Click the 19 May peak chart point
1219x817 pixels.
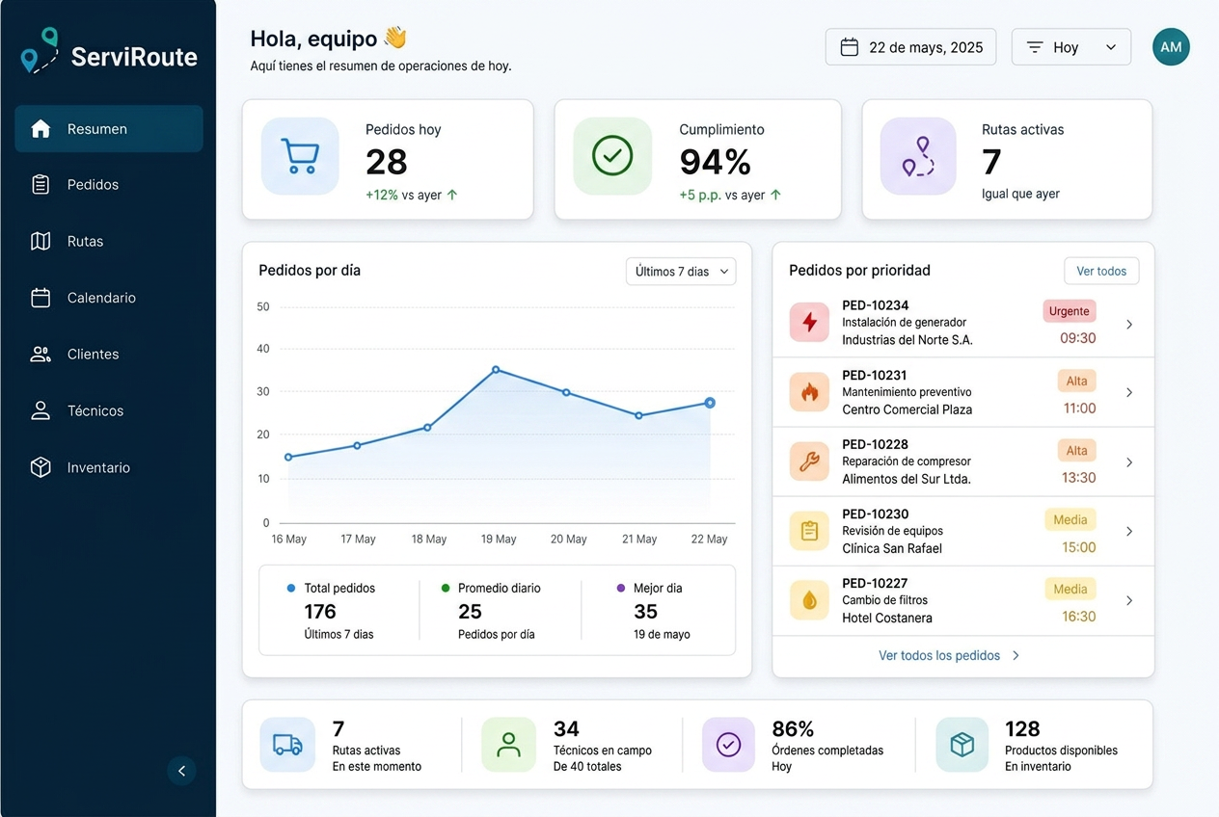point(496,369)
